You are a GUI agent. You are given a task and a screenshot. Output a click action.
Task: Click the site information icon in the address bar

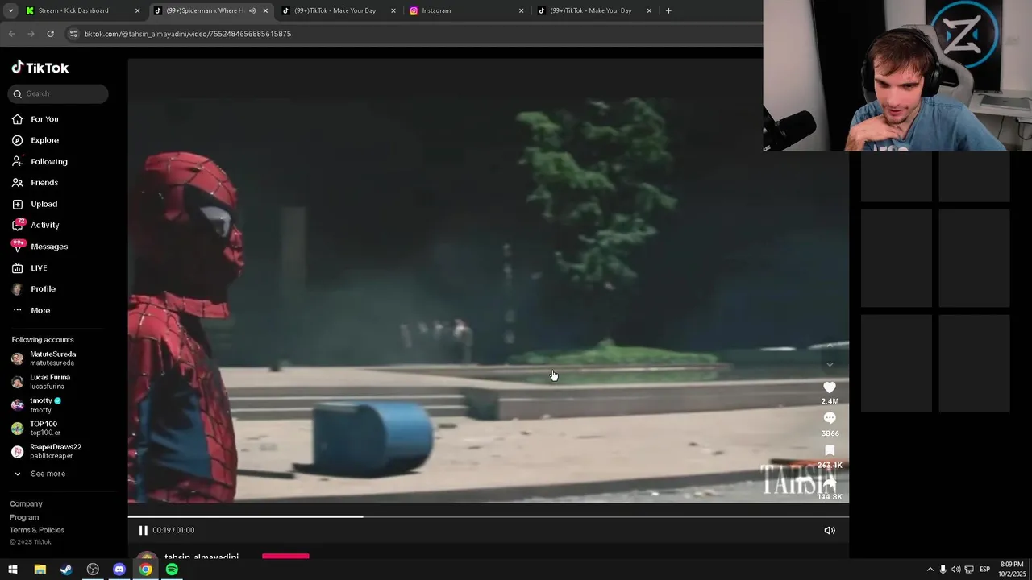click(73, 34)
